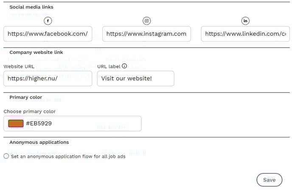
Task: Focus the LinkedIn URL input field
Action: point(245,34)
